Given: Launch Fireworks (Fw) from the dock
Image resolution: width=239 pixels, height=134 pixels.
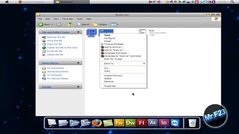Looking at the screenshot, I should tap(119, 123).
